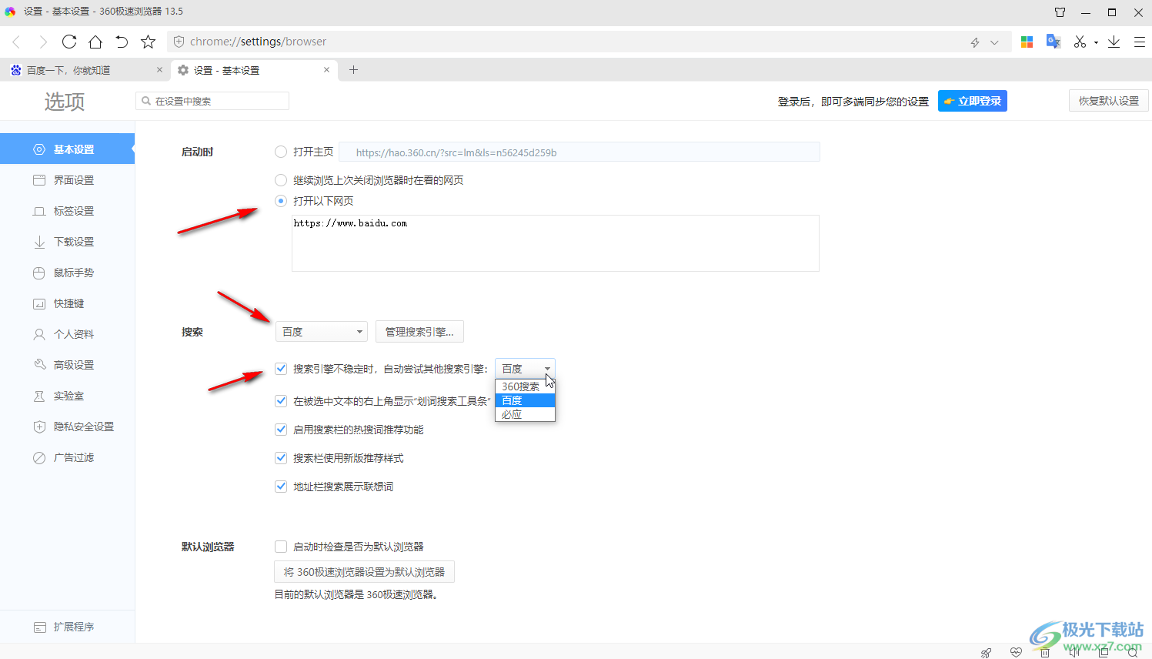Collapse the fallback search engine 百度 dropdown
Screen dimensions: 1152x659
[525, 369]
